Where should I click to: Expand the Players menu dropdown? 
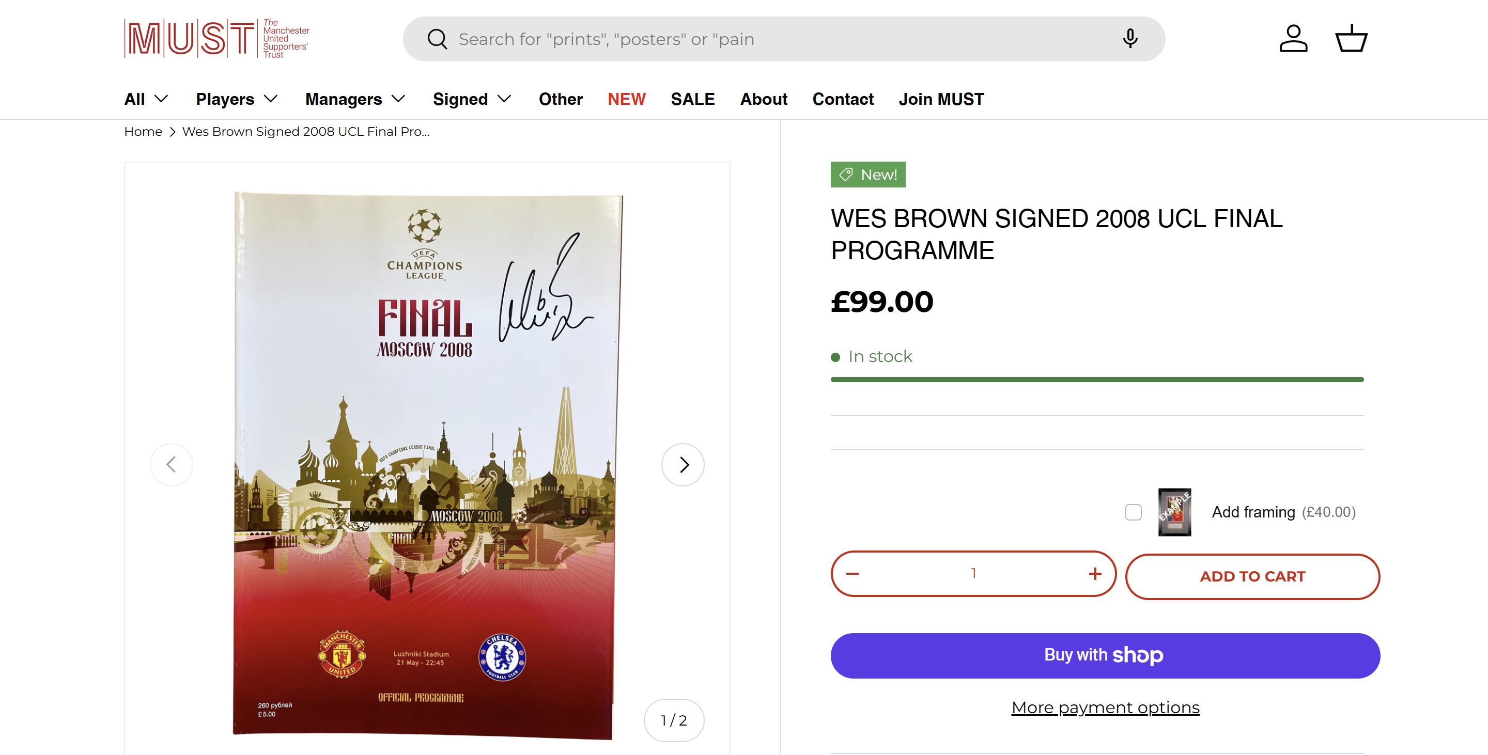pyautogui.click(x=237, y=99)
